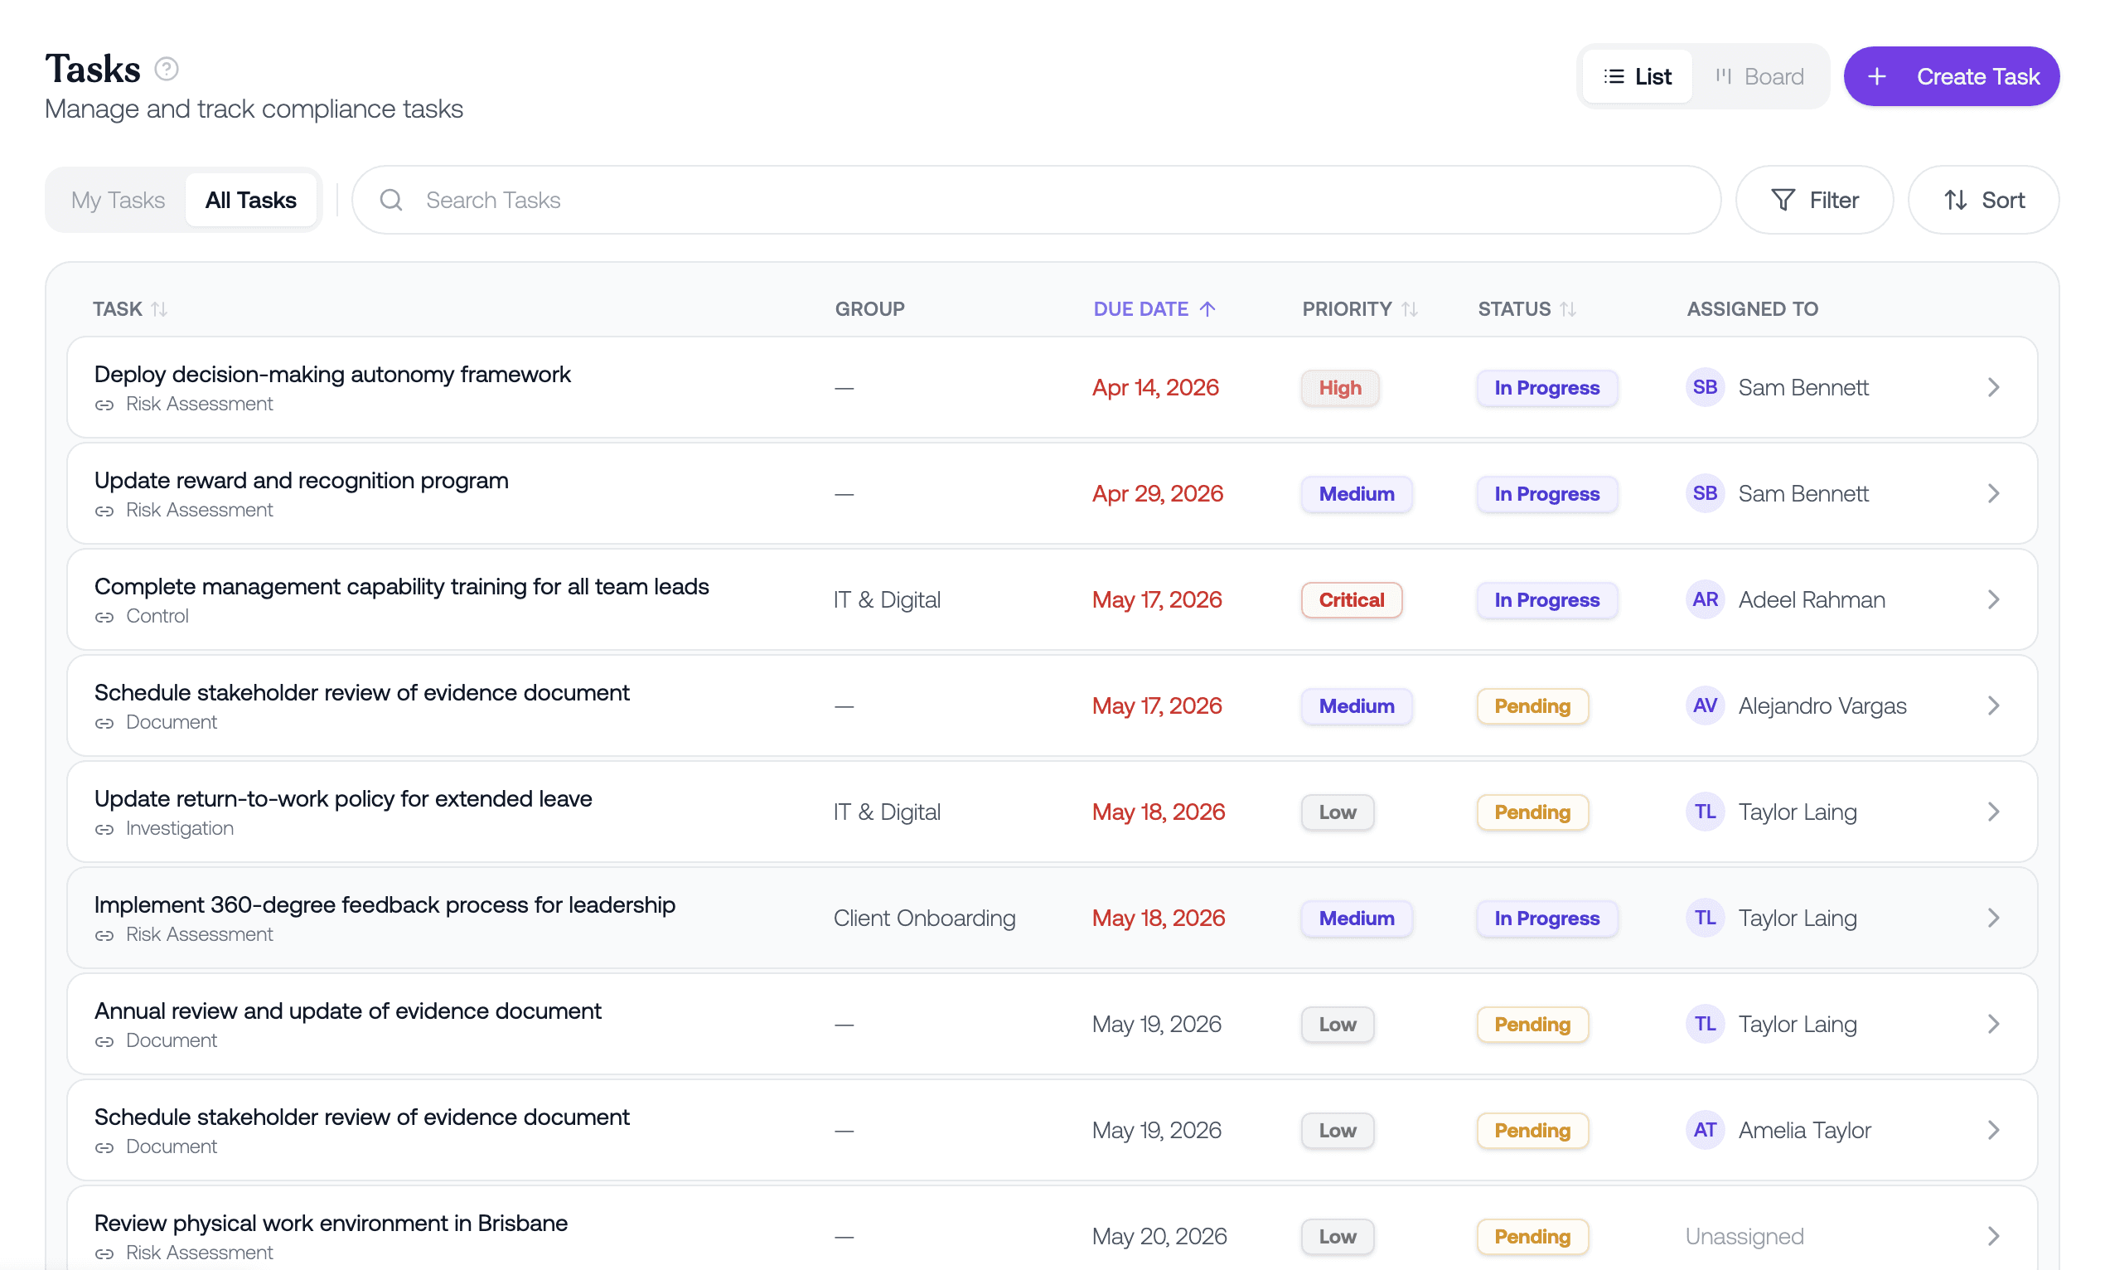Open the Filter options
2105x1270 pixels.
(1815, 200)
